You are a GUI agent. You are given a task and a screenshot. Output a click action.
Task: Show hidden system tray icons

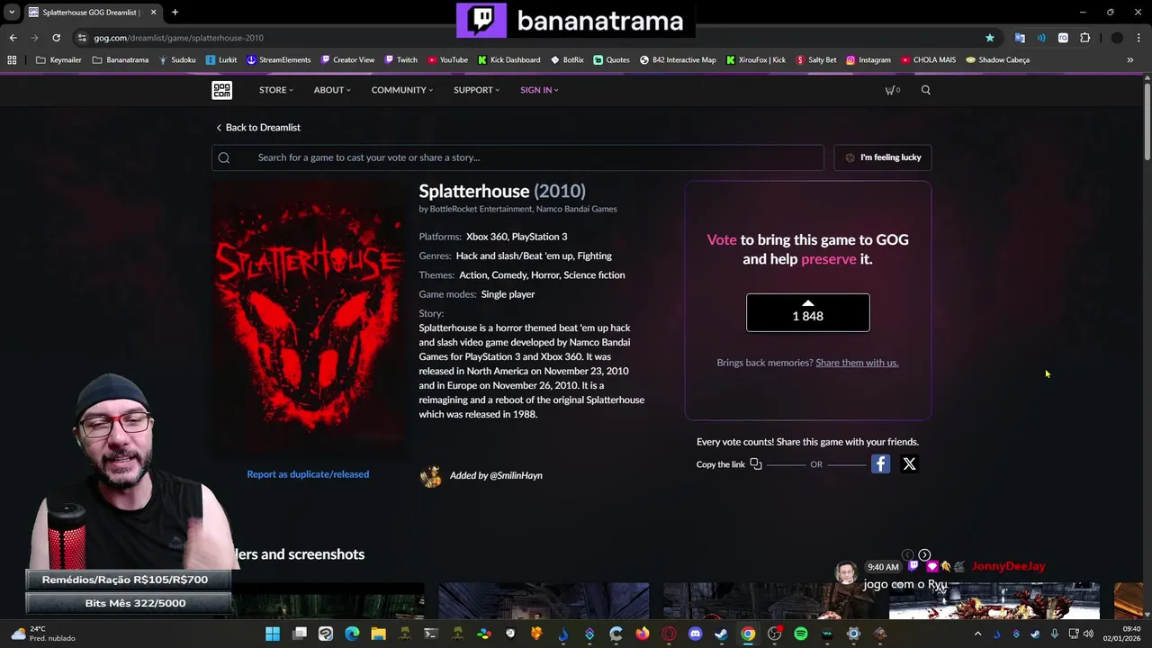click(977, 634)
